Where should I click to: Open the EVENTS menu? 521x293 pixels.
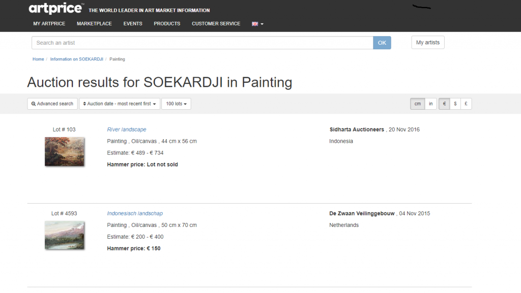pos(133,24)
